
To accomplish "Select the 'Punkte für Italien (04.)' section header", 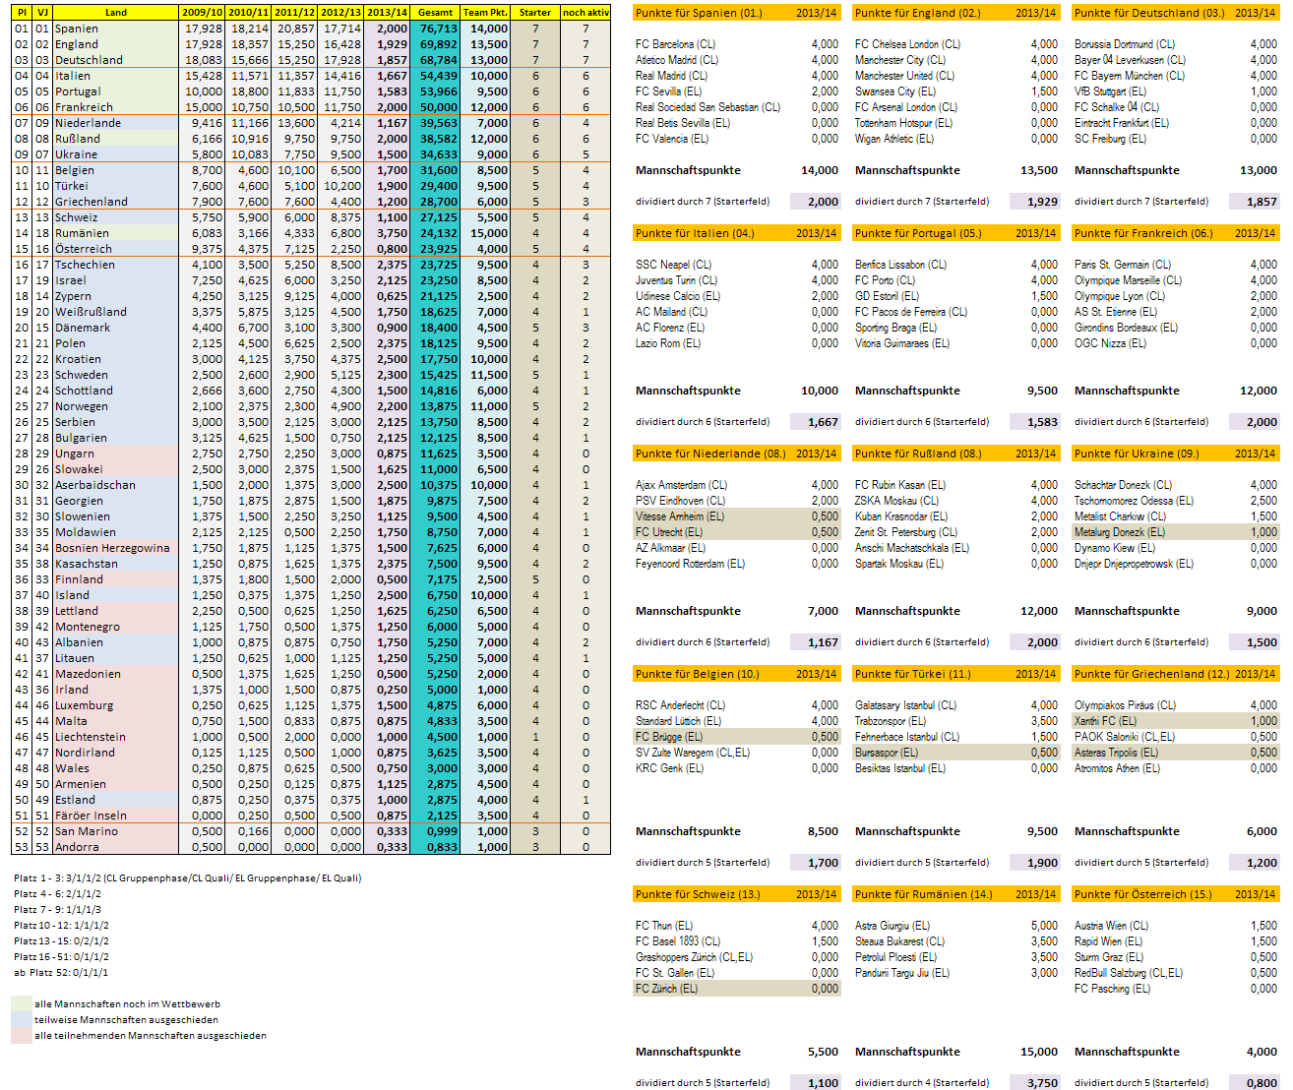I will [x=737, y=233].
